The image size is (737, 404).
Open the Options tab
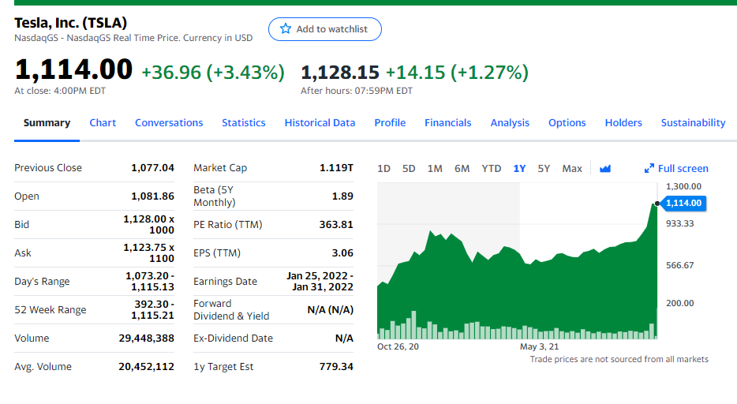point(567,122)
